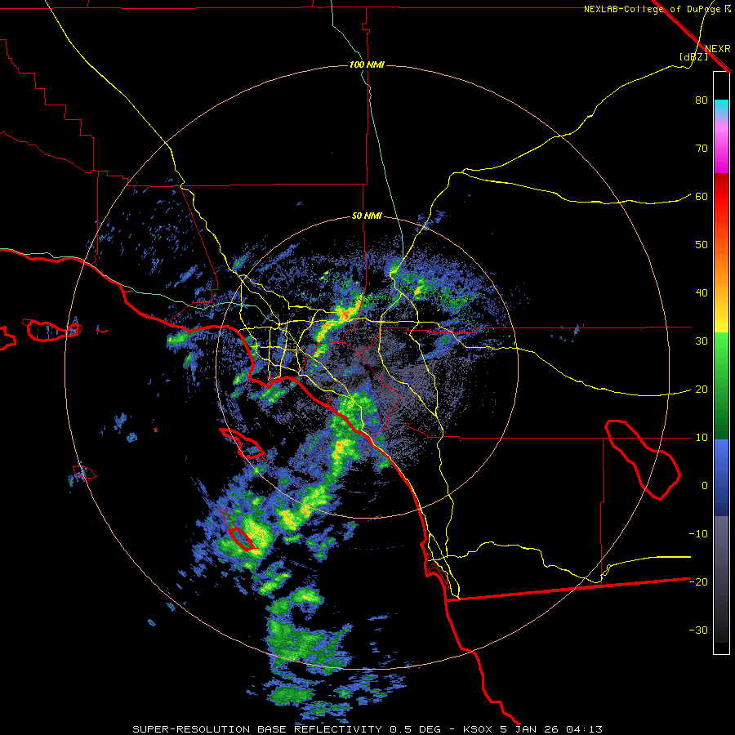Click the -20 value on dBZ scale
This screenshot has width=735, height=735.
[x=698, y=581]
